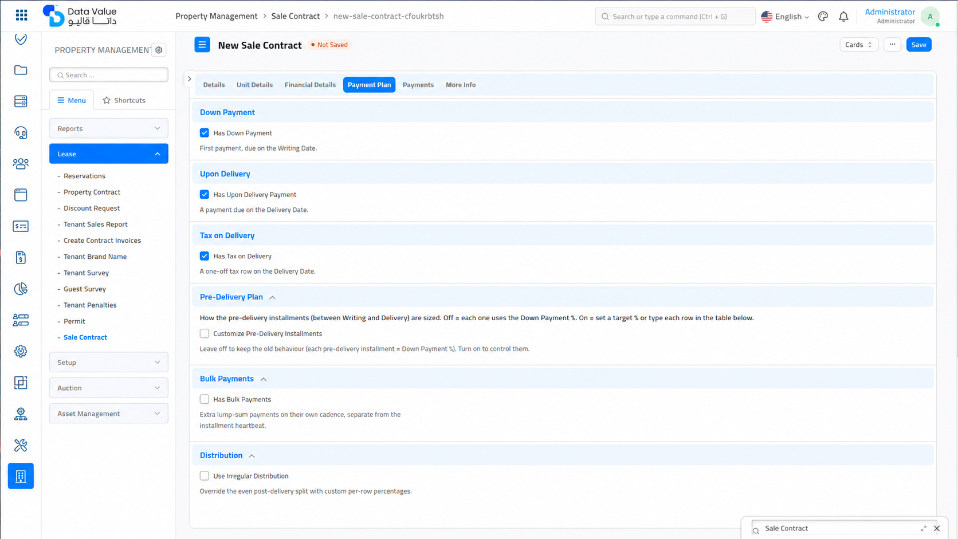Image resolution: width=958 pixels, height=539 pixels.
Task: Open the notifications bell
Action: tap(843, 17)
